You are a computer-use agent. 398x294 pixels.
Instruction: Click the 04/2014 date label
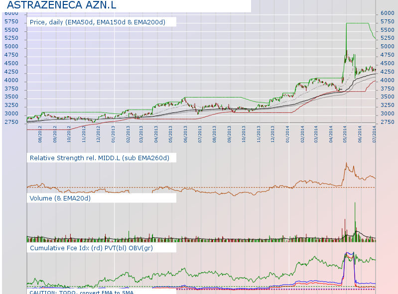(331, 134)
